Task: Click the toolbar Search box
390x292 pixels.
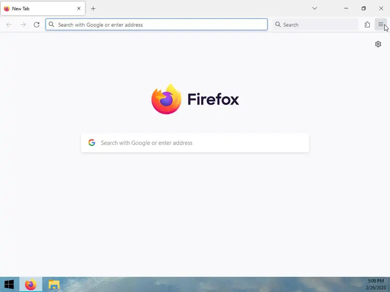Action: pos(315,25)
